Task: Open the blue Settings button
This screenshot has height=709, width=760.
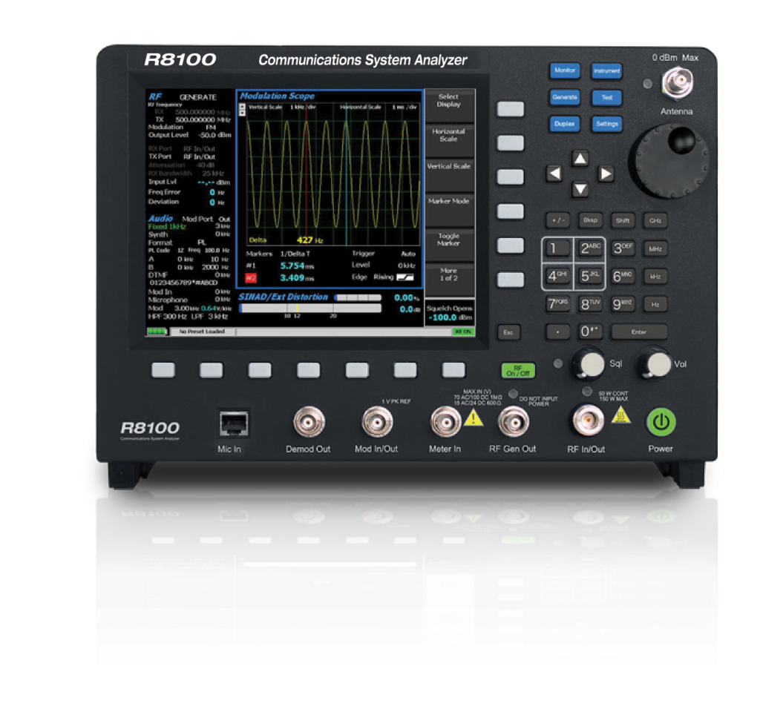Action: click(607, 124)
